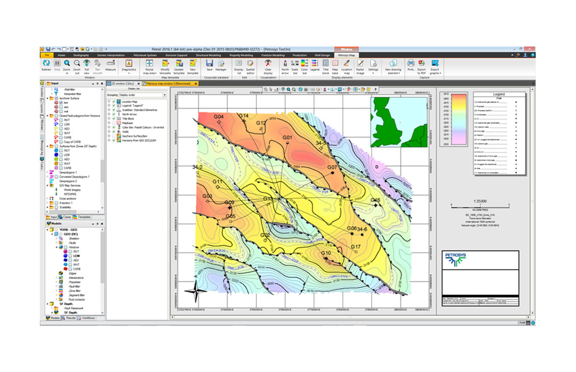Open the Home ribbon tab

click(61, 56)
